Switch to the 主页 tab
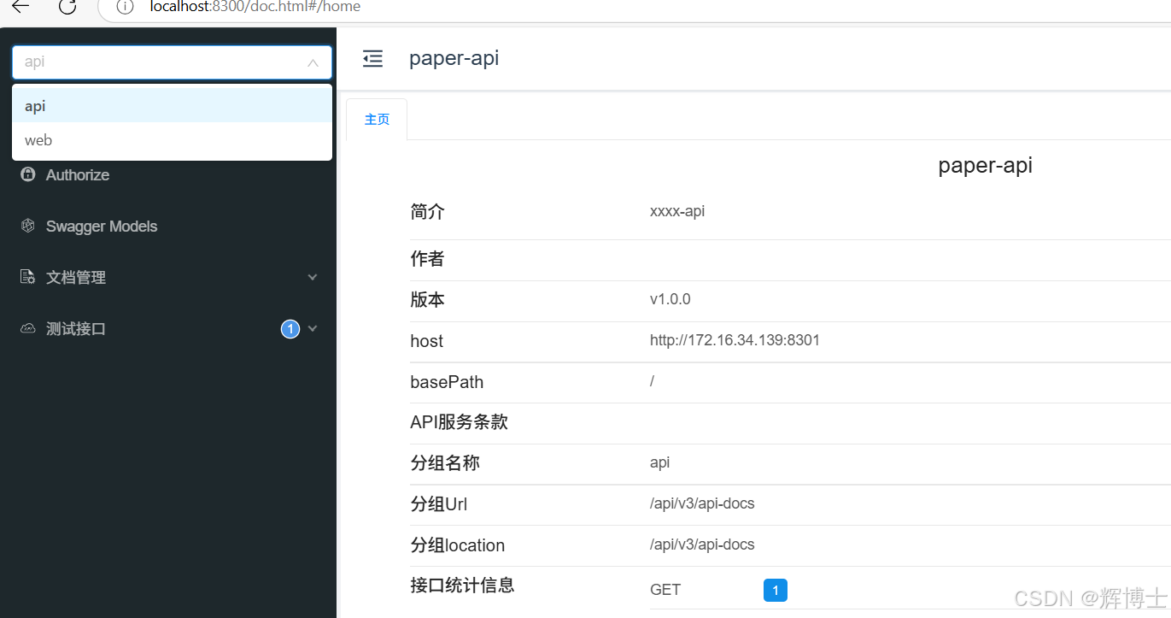The width and height of the screenshot is (1171, 618). (376, 119)
